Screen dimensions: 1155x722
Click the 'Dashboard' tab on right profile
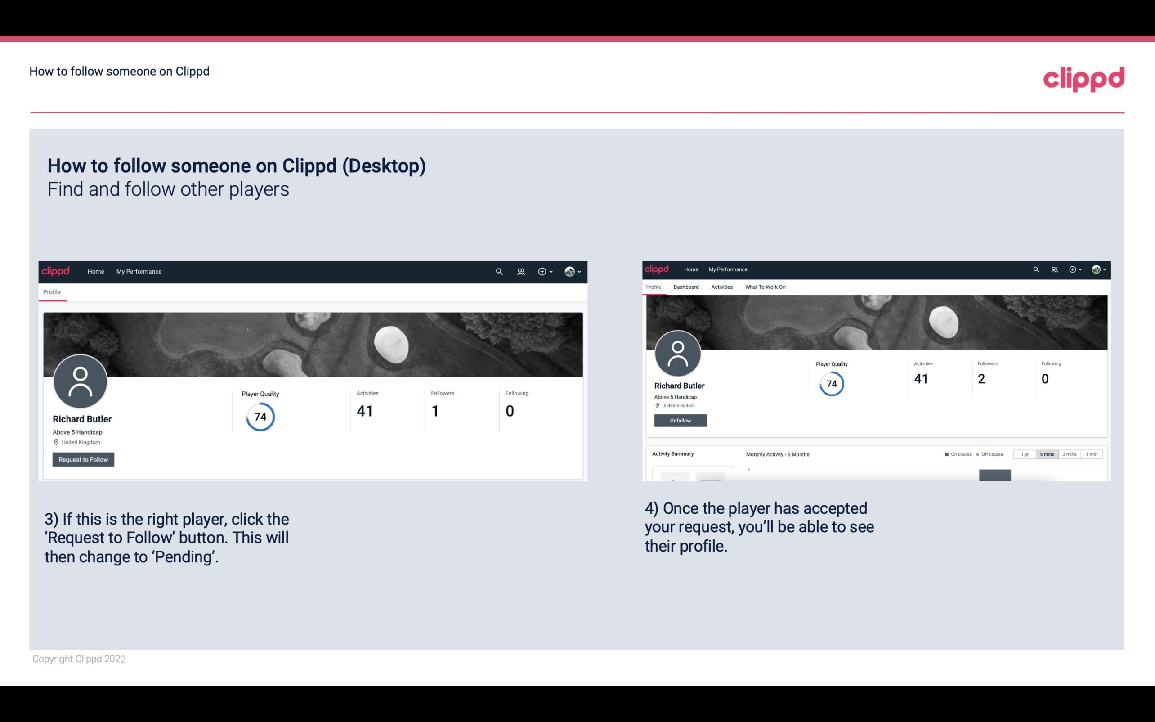685,287
